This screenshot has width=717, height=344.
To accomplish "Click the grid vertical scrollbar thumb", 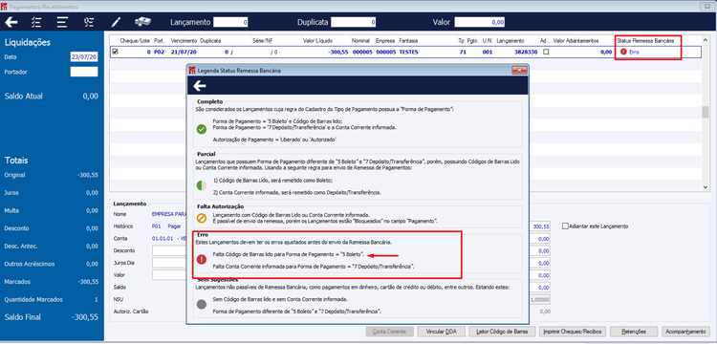I will [705, 112].
